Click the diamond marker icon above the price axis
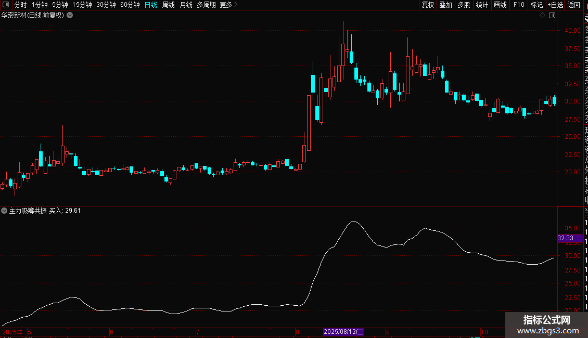Screen dimensions: 588x338 (542, 16)
